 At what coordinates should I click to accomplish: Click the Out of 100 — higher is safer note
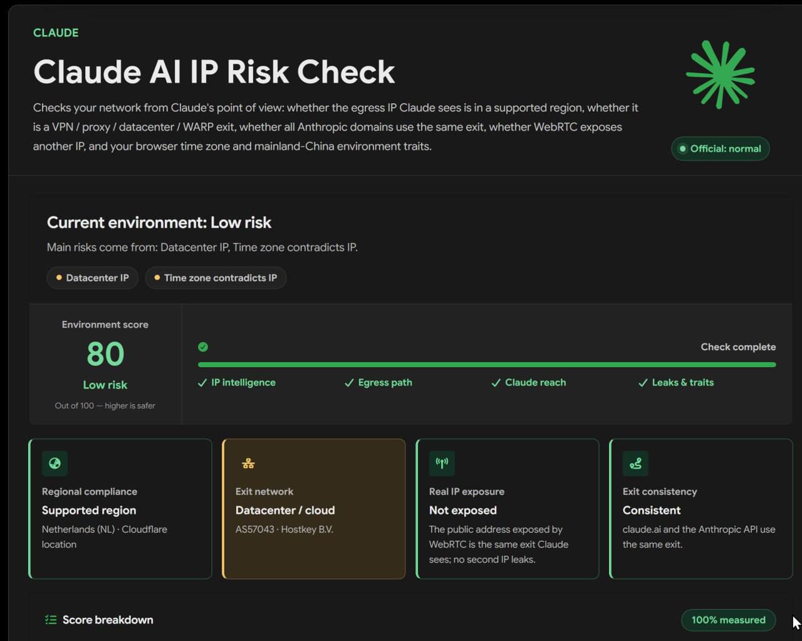[105, 406]
